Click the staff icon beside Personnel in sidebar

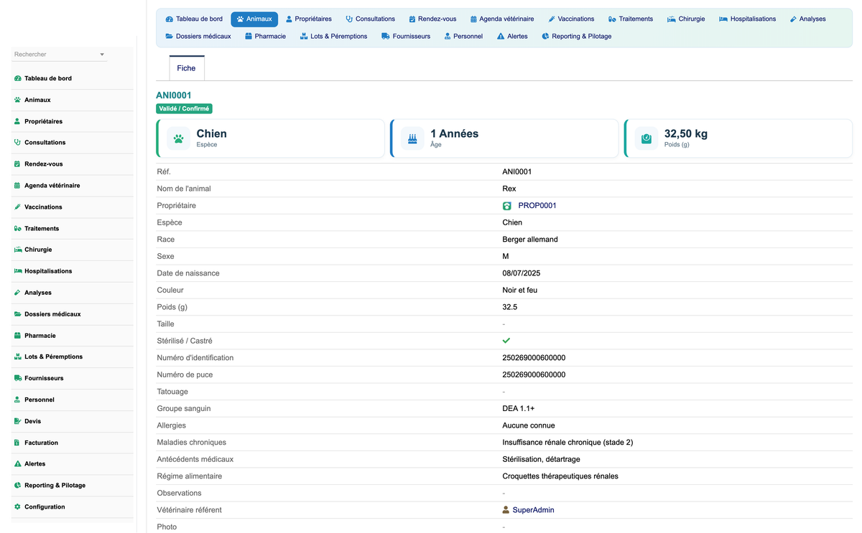(17, 400)
